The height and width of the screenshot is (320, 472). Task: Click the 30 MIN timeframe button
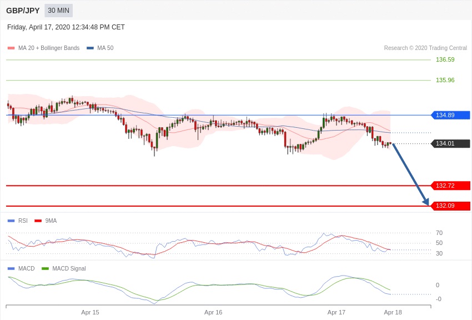(x=58, y=11)
